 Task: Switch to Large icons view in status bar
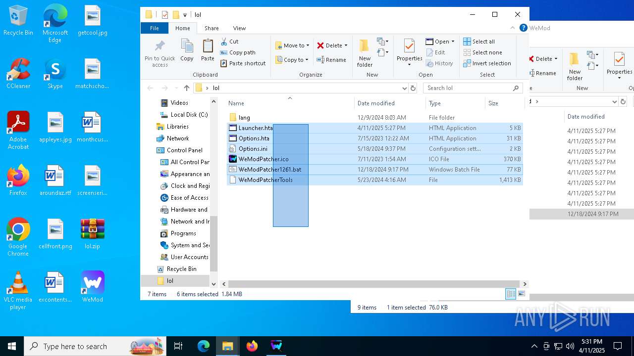521,294
